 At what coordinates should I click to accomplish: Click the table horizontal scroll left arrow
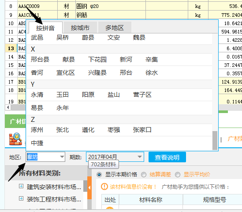click(8, 107)
